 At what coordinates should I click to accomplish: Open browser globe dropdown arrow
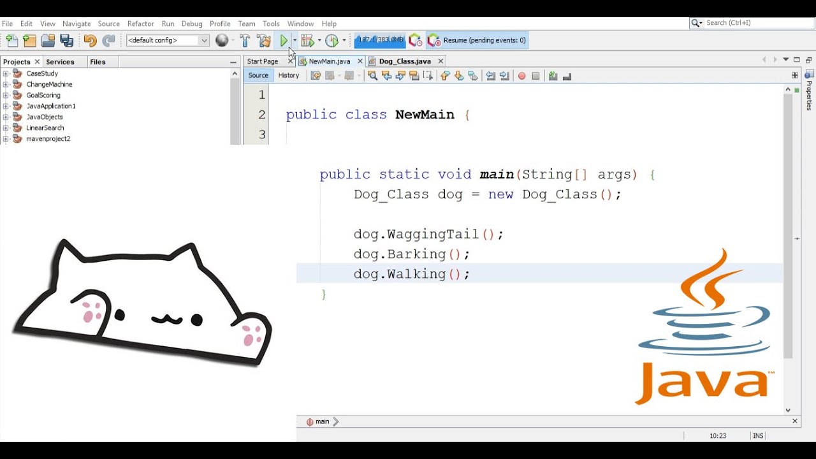tap(233, 41)
